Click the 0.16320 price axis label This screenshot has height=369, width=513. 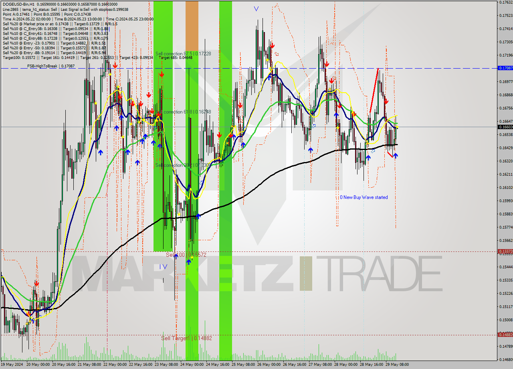point(505,161)
